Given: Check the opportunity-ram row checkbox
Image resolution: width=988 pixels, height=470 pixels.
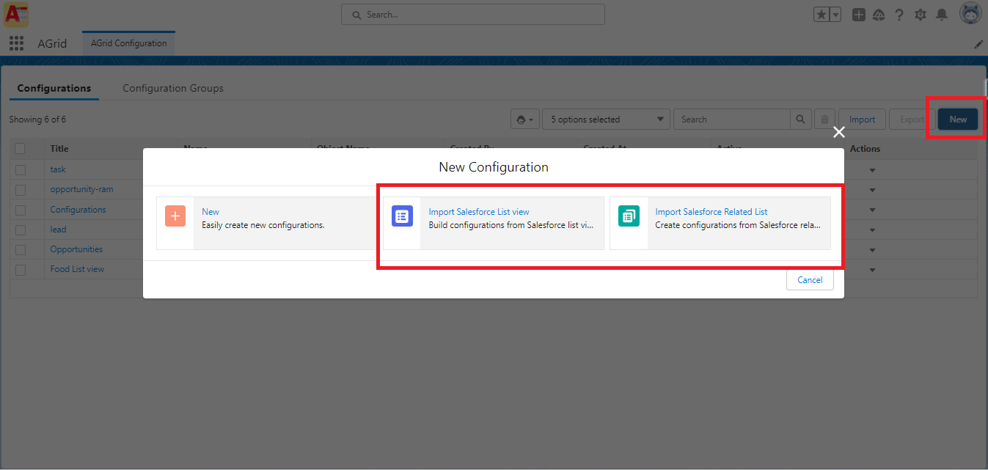Looking at the screenshot, I should (20, 189).
